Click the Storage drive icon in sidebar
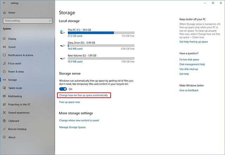 pyautogui.click(x=4, y=80)
